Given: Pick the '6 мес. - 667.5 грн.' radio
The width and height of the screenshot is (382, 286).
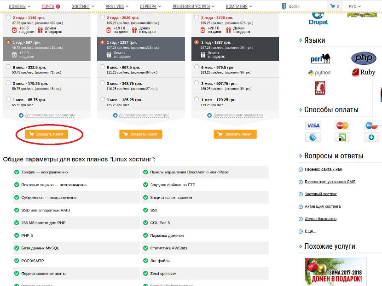Looking at the screenshot, I should (x=102, y=67).
